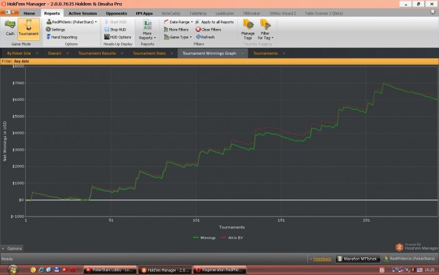Click the Filter: Any date bar

tap(219, 62)
